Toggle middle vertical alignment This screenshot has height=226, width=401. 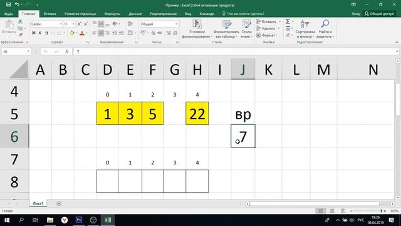101,24
